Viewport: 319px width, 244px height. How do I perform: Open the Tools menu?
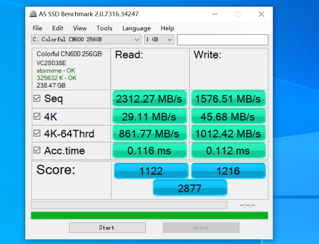point(104,28)
